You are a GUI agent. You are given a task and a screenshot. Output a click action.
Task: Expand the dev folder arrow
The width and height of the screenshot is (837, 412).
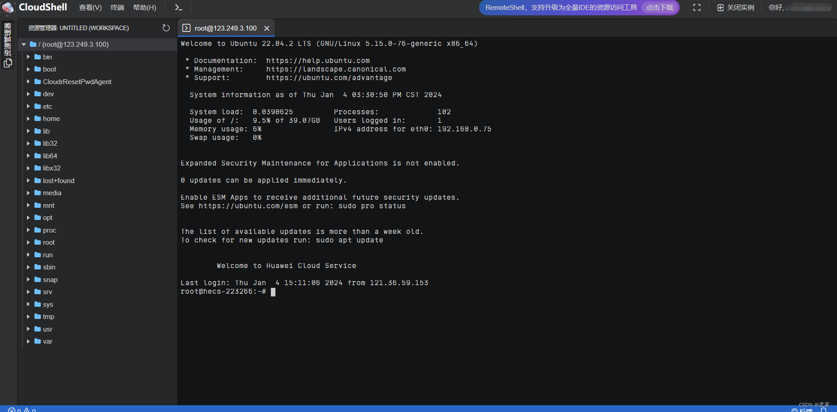pyautogui.click(x=28, y=94)
